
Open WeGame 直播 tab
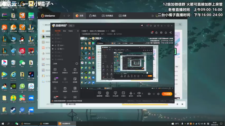pos(123,16)
